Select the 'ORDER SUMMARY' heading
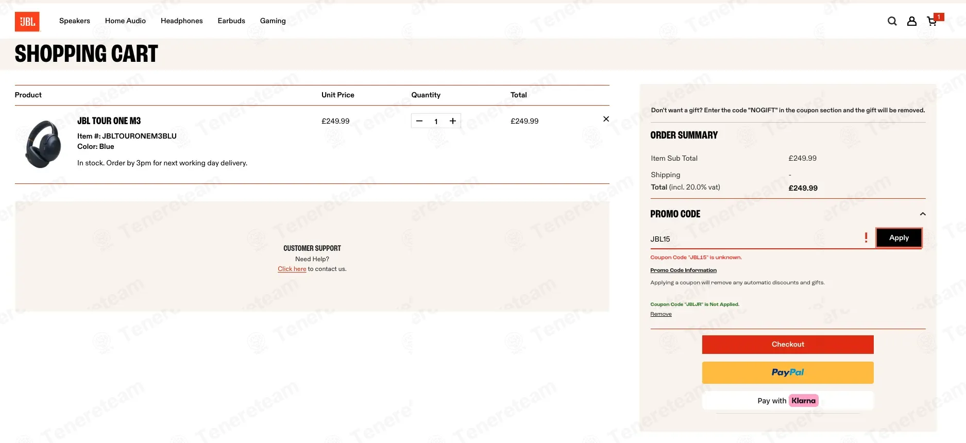The image size is (966, 443). pyautogui.click(x=684, y=135)
